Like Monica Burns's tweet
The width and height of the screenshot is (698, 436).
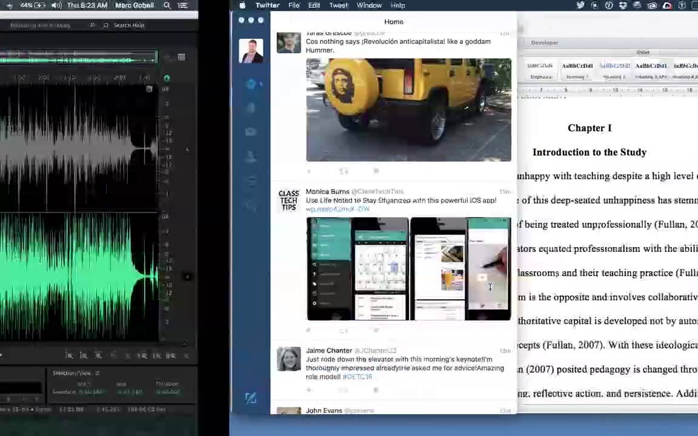point(376,330)
